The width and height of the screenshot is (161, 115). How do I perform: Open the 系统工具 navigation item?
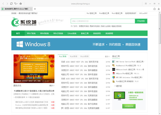pos(85,33)
